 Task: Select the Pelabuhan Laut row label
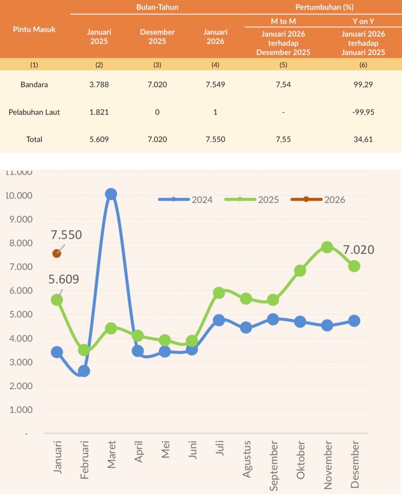pos(34,112)
